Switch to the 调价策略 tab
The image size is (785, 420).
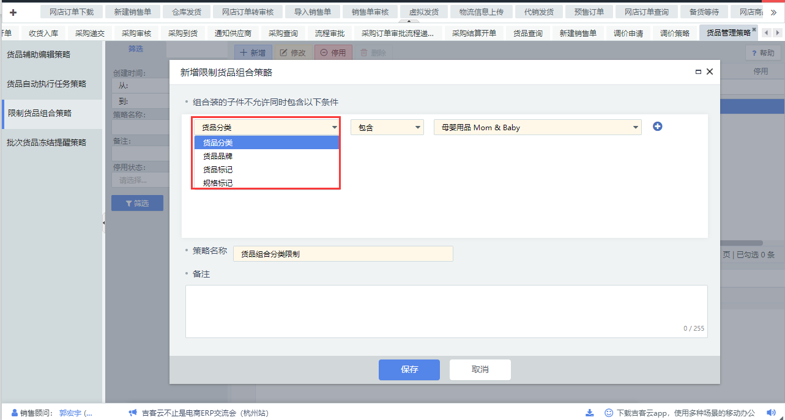tap(674, 34)
